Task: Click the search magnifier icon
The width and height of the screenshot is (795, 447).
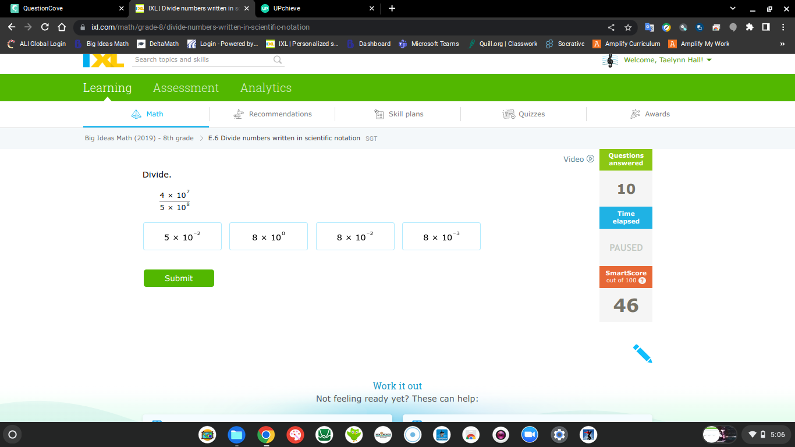Action: [278, 59]
